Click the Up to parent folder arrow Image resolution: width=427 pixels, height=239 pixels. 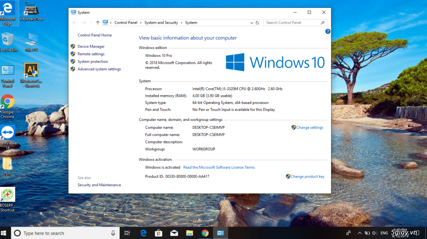[x=98, y=22]
